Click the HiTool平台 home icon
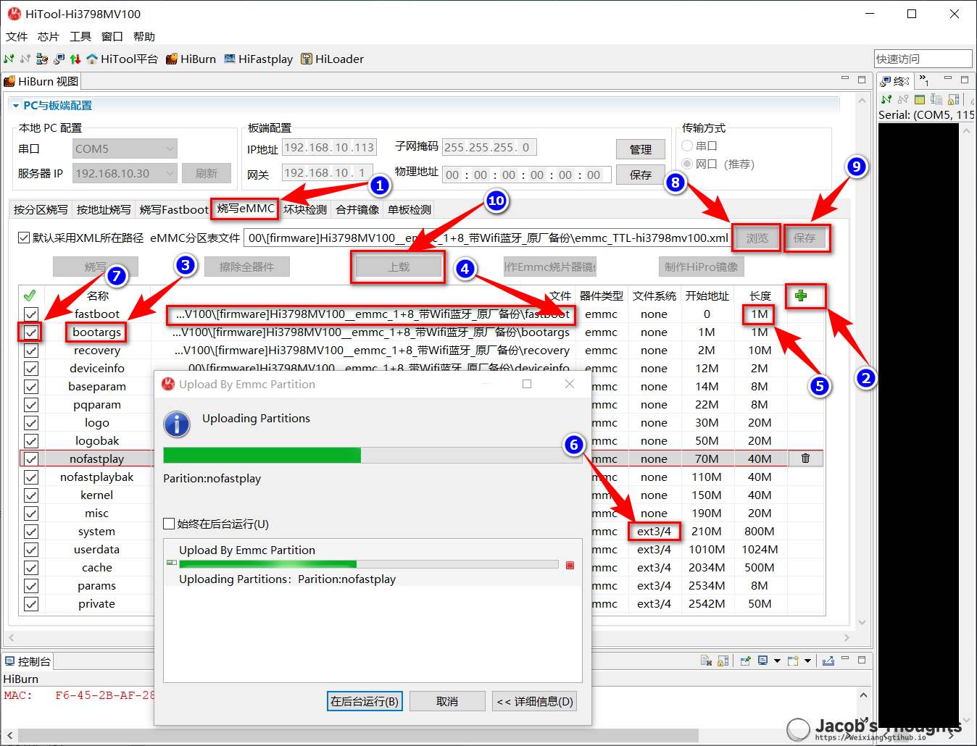Image resolution: width=977 pixels, height=746 pixels. point(92,59)
